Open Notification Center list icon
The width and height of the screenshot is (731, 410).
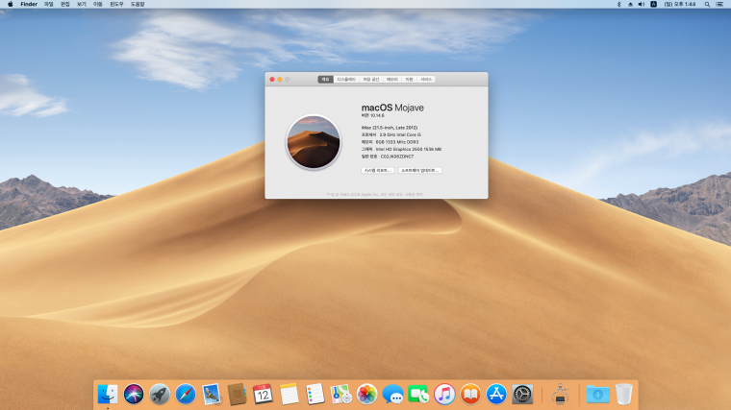click(x=719, y=4)
